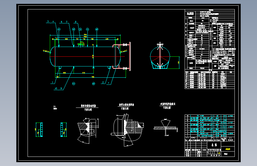Click the upper white valve on the level gauge pipe
The image size is (257, 166).
coord(125,45)
